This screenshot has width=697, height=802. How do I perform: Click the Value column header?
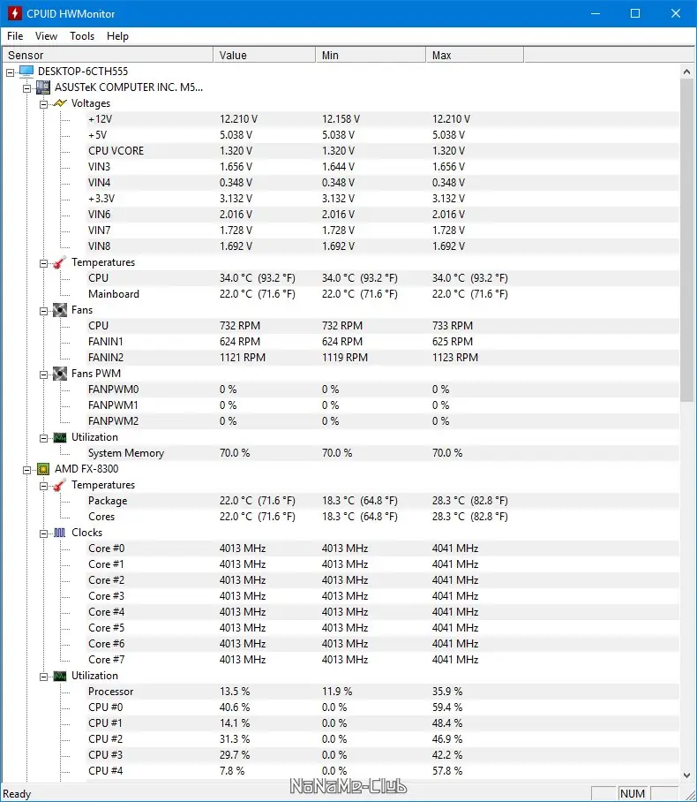click(264, 55)
